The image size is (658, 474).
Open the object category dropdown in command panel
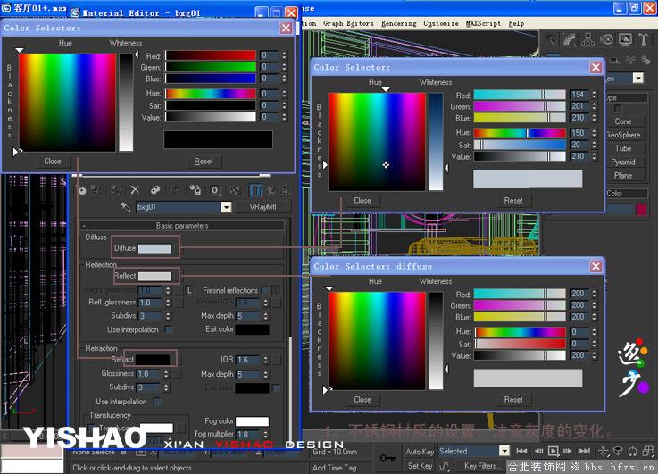click(x=638, y=78)
